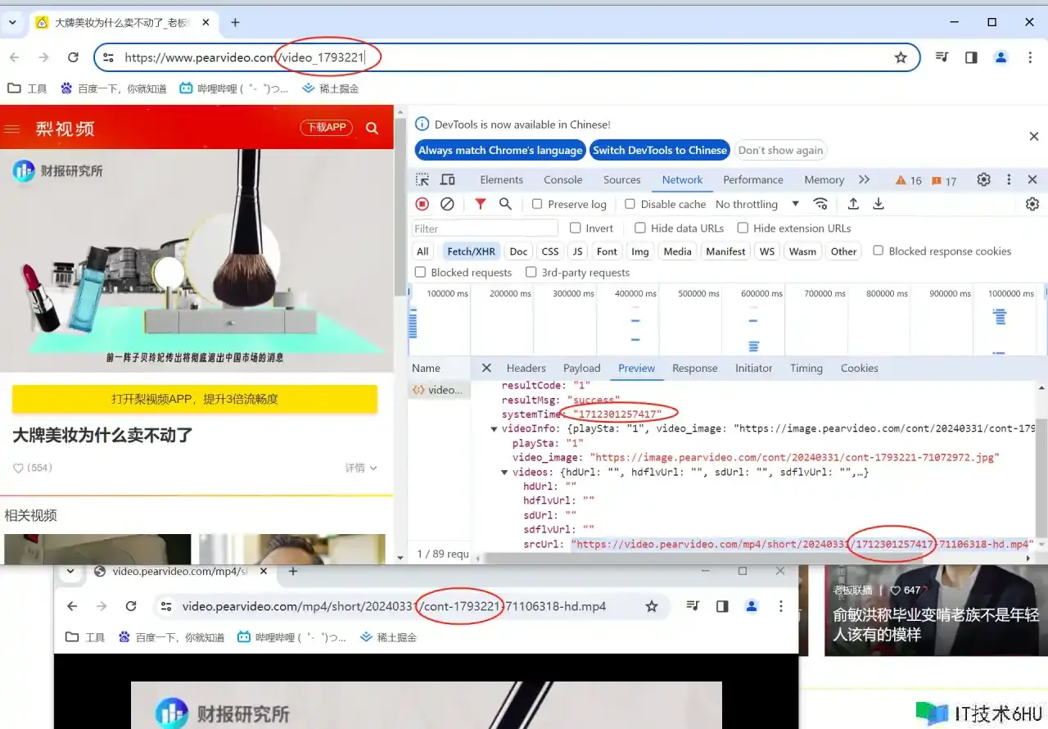1048x729 pixels.
Task: Bookmark the page with star icon
Action: (901, 57)
